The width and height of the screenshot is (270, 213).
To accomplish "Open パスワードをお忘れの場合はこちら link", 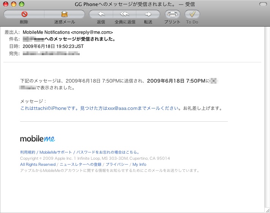I will pyautogui.click(x=108, y=152).
